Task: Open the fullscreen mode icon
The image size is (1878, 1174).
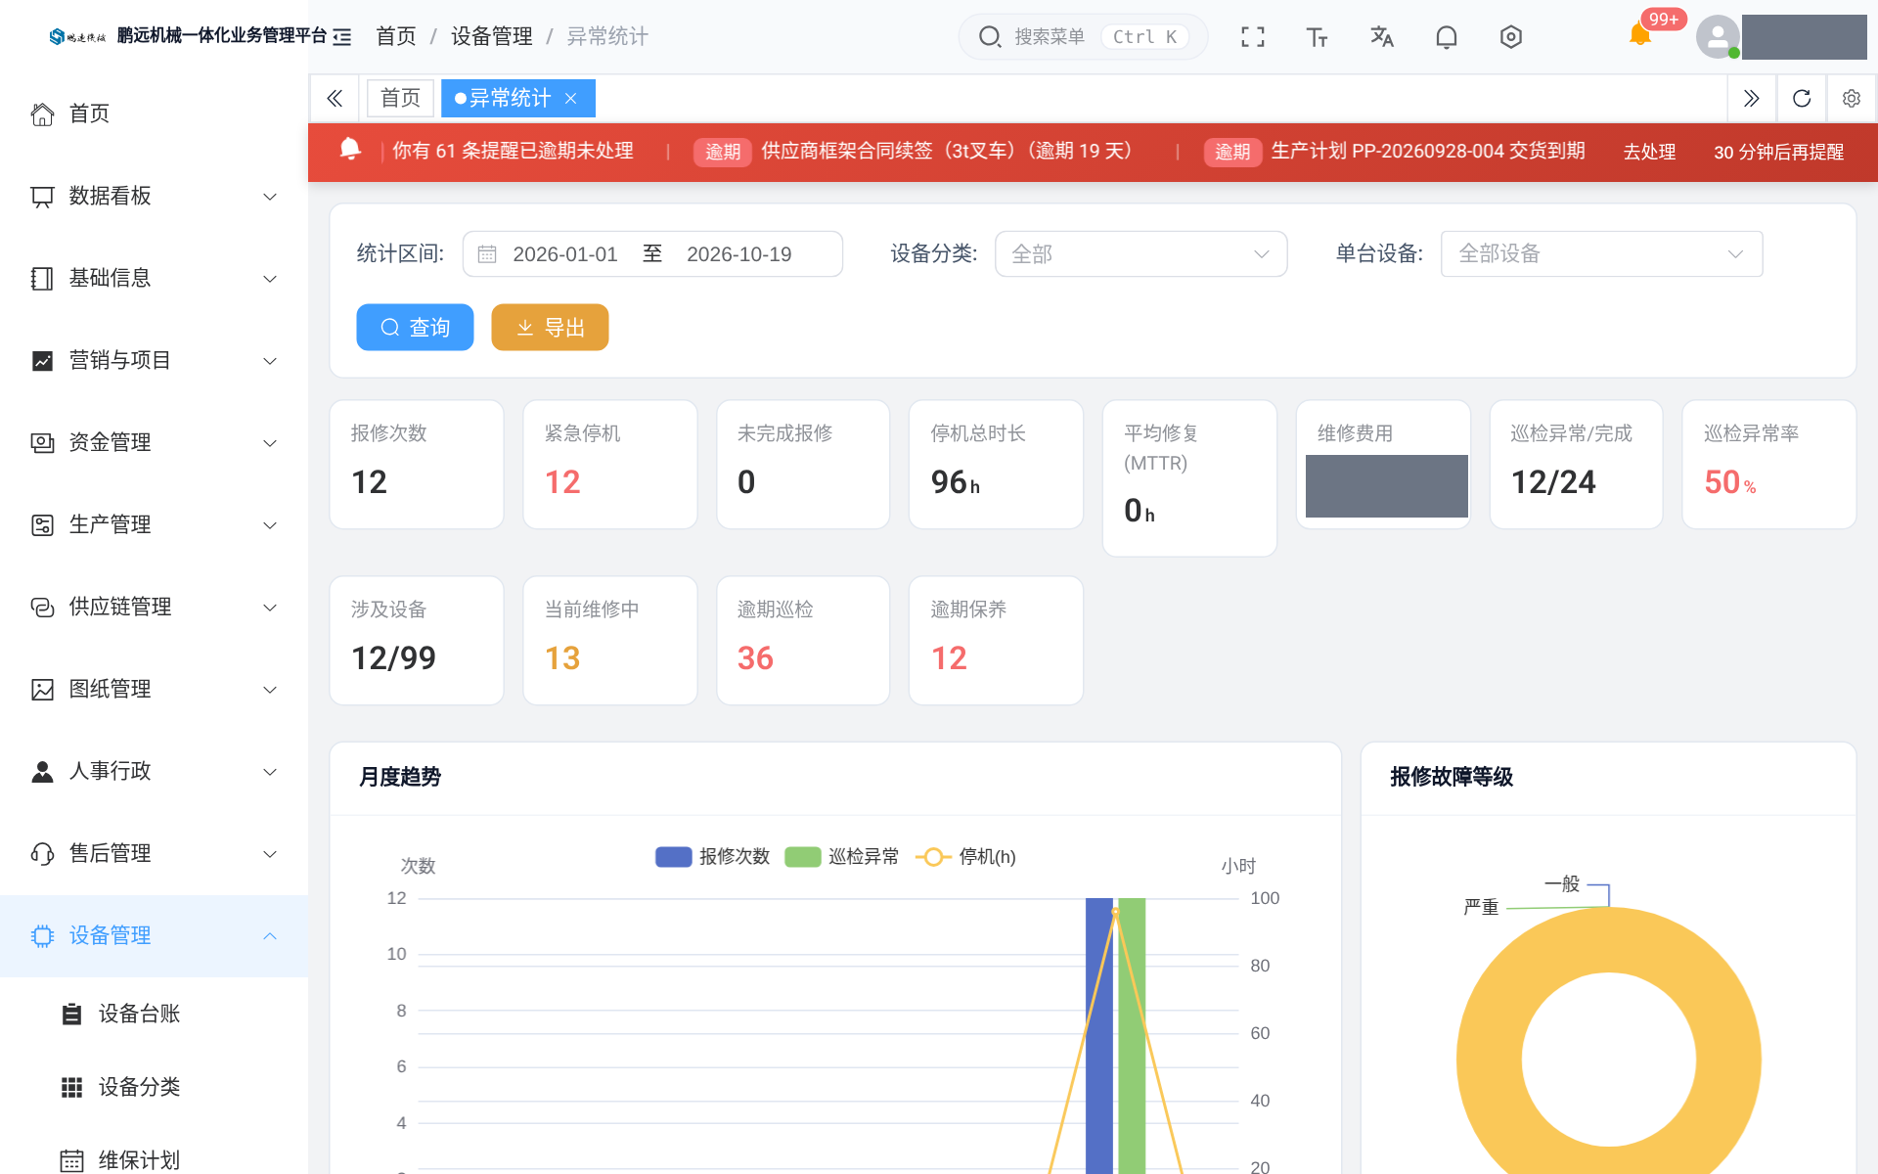Action: pos(1253,37)
